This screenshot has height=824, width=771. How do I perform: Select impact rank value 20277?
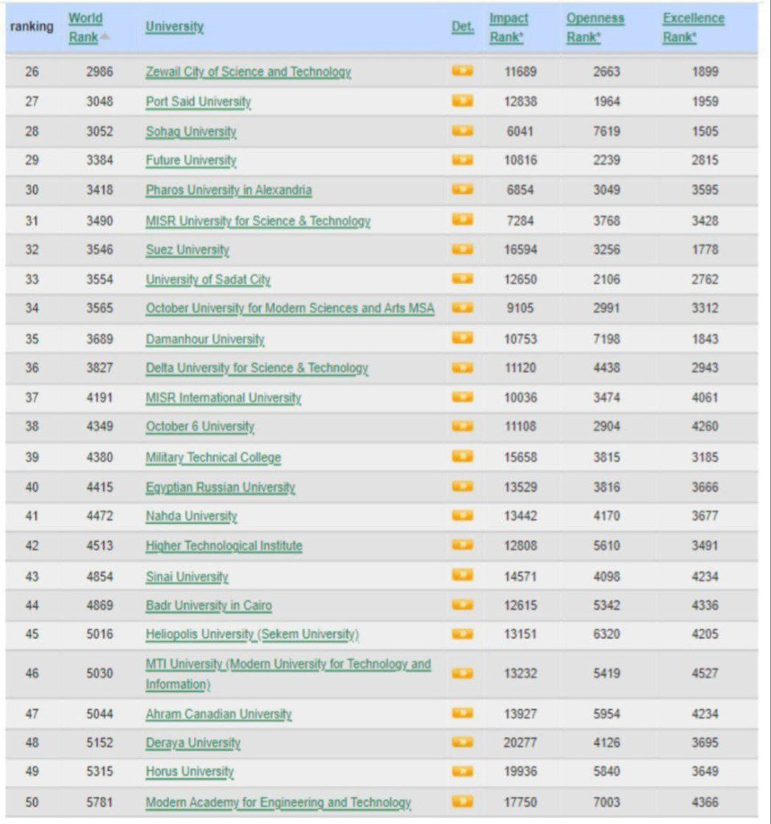tap(521, 743)
